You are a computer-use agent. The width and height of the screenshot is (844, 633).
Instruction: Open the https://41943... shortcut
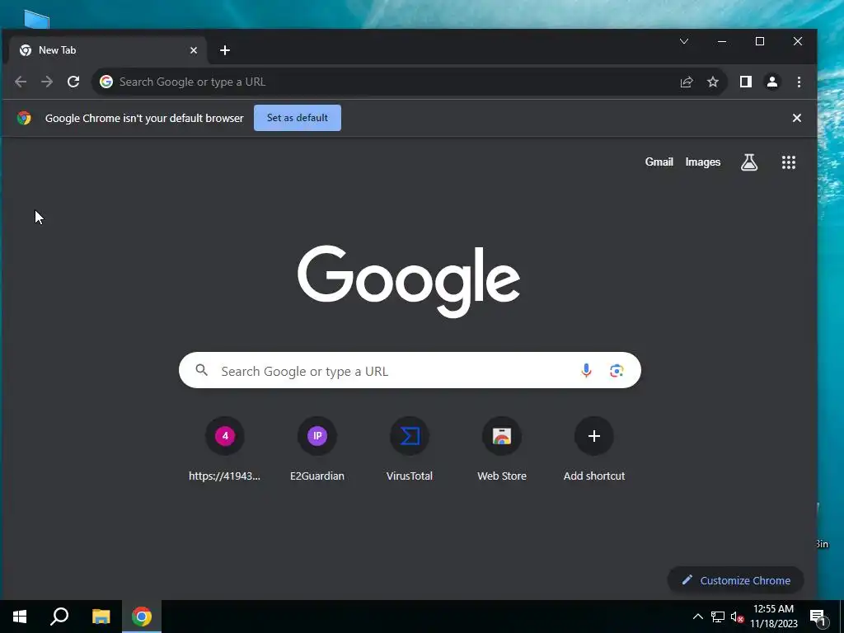224,449
